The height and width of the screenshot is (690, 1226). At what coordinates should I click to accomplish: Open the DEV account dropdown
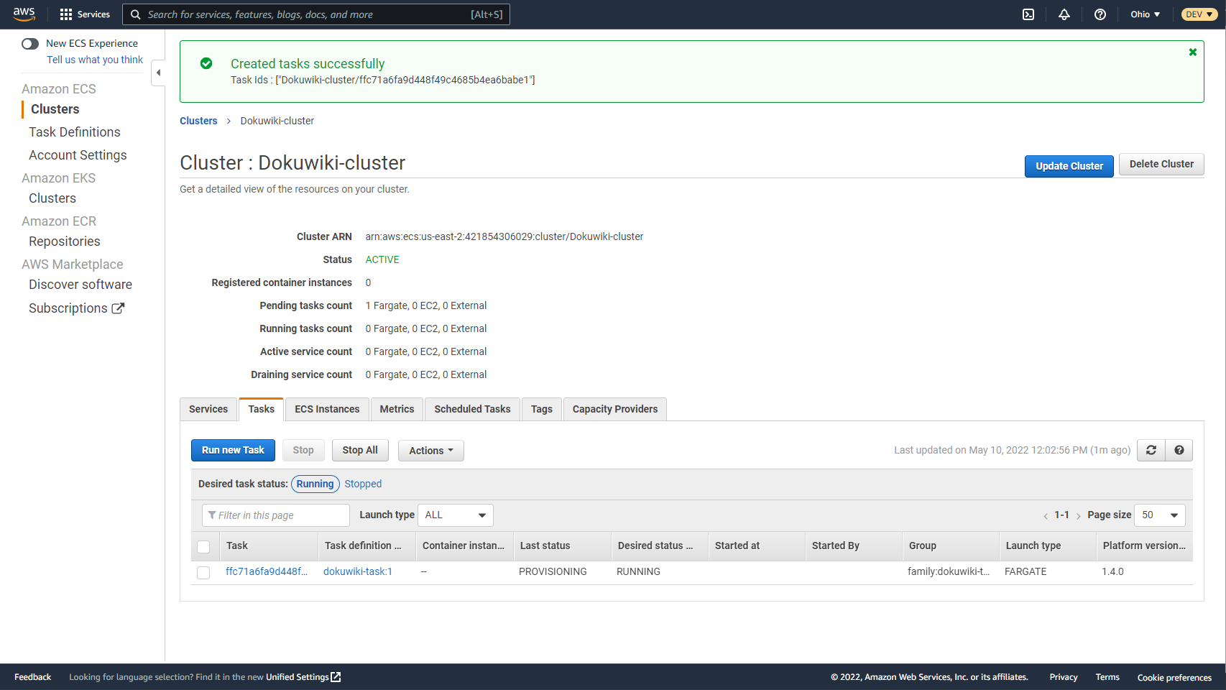[1199, 14]
